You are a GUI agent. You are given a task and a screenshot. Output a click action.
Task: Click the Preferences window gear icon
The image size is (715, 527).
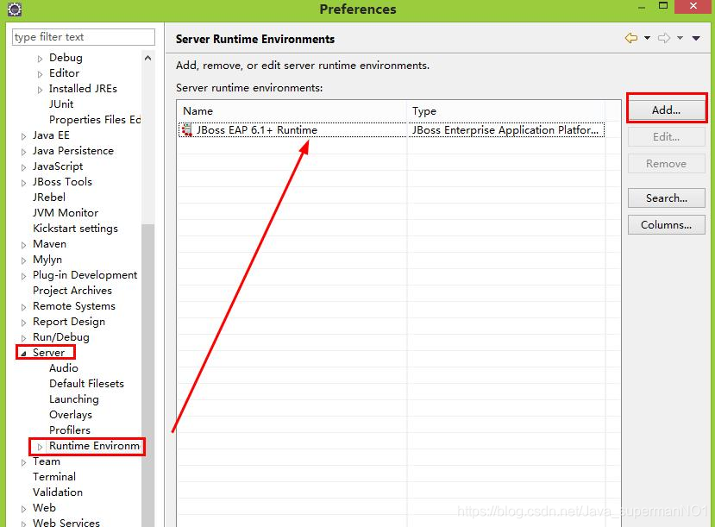pyautogui.click(x=15, y=9)
